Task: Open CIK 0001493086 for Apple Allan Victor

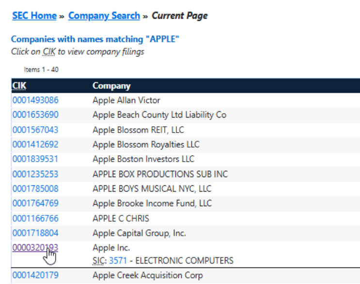Action: pyautogui.click(x=35, y=101)
